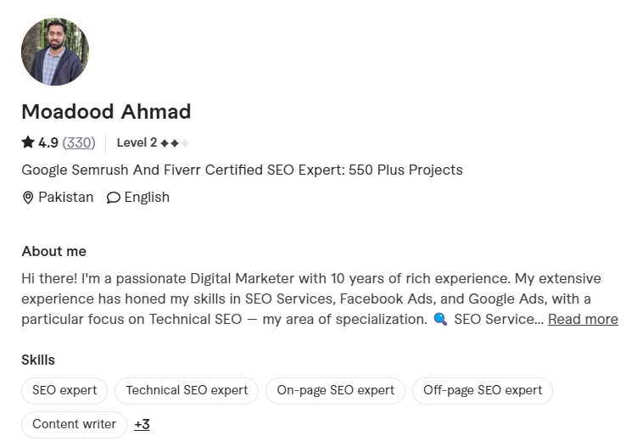The height and width of the screenshot is (441, 637).
Task: Click the Pakistan location text
Action: pyautogui.click(x=66, y=198)
